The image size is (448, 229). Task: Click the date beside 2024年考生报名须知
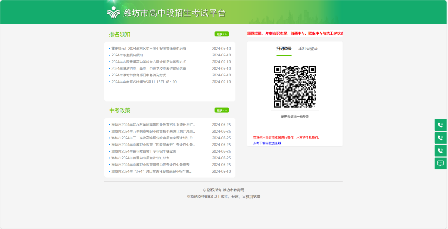point(221,55)
